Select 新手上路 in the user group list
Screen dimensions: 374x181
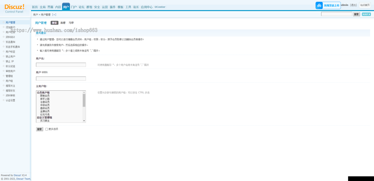point(45,99)
